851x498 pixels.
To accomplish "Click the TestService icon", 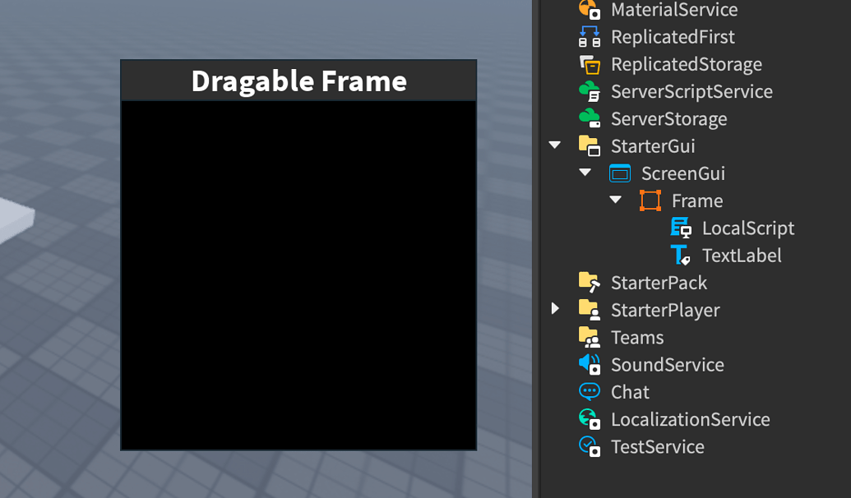I will coord(590,445).
